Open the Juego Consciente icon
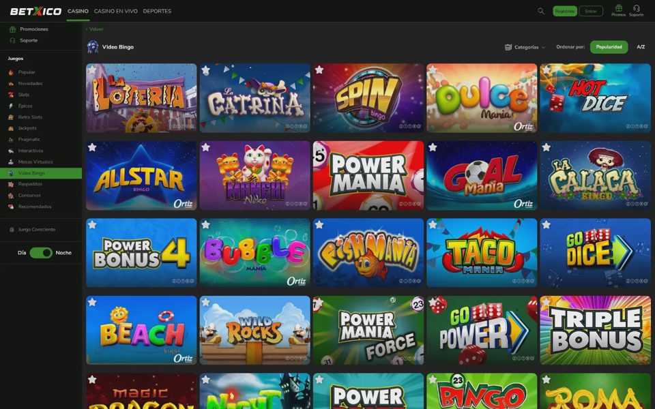The width and height of the screenshot is (655, 409). click(12, 230)
